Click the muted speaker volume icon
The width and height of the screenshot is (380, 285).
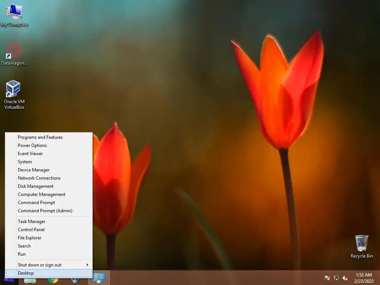pos(345,278)
